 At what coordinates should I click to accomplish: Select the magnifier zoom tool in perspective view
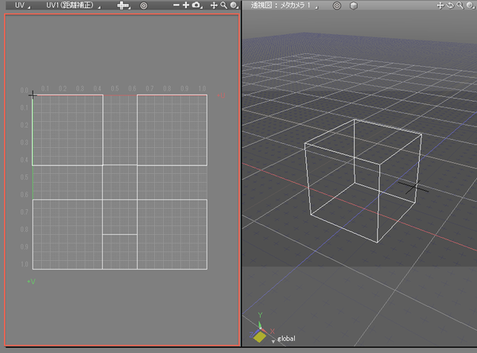460,6
